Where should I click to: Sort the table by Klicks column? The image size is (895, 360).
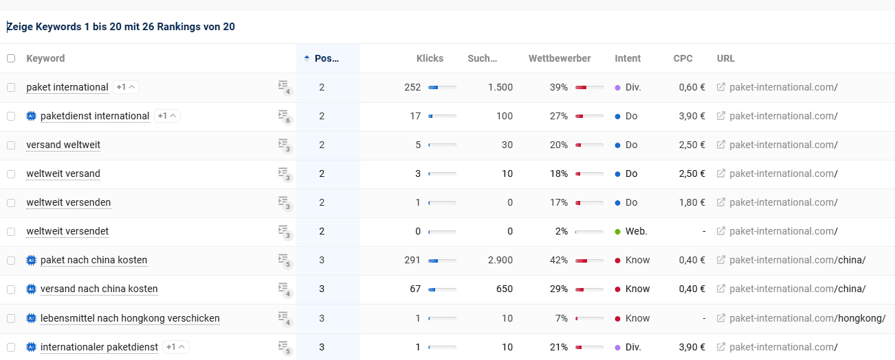click(x=430, y=58)
